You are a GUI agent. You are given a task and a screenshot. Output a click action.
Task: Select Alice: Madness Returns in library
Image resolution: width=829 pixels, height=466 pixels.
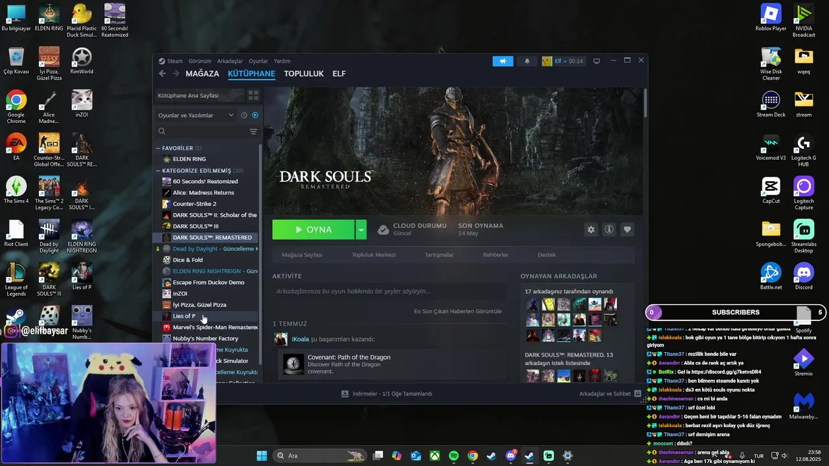(x=206, y=193)
